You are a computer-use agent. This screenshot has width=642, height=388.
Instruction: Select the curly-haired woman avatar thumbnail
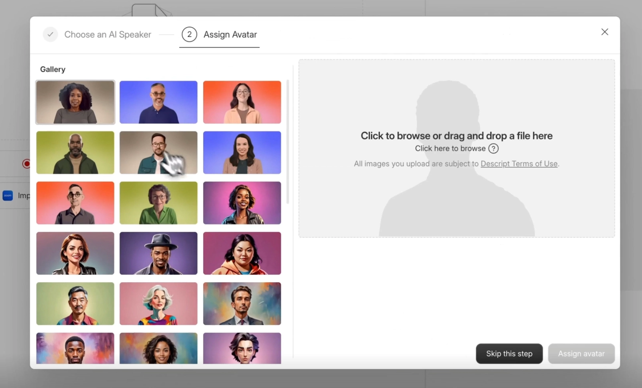coord(75,102)
